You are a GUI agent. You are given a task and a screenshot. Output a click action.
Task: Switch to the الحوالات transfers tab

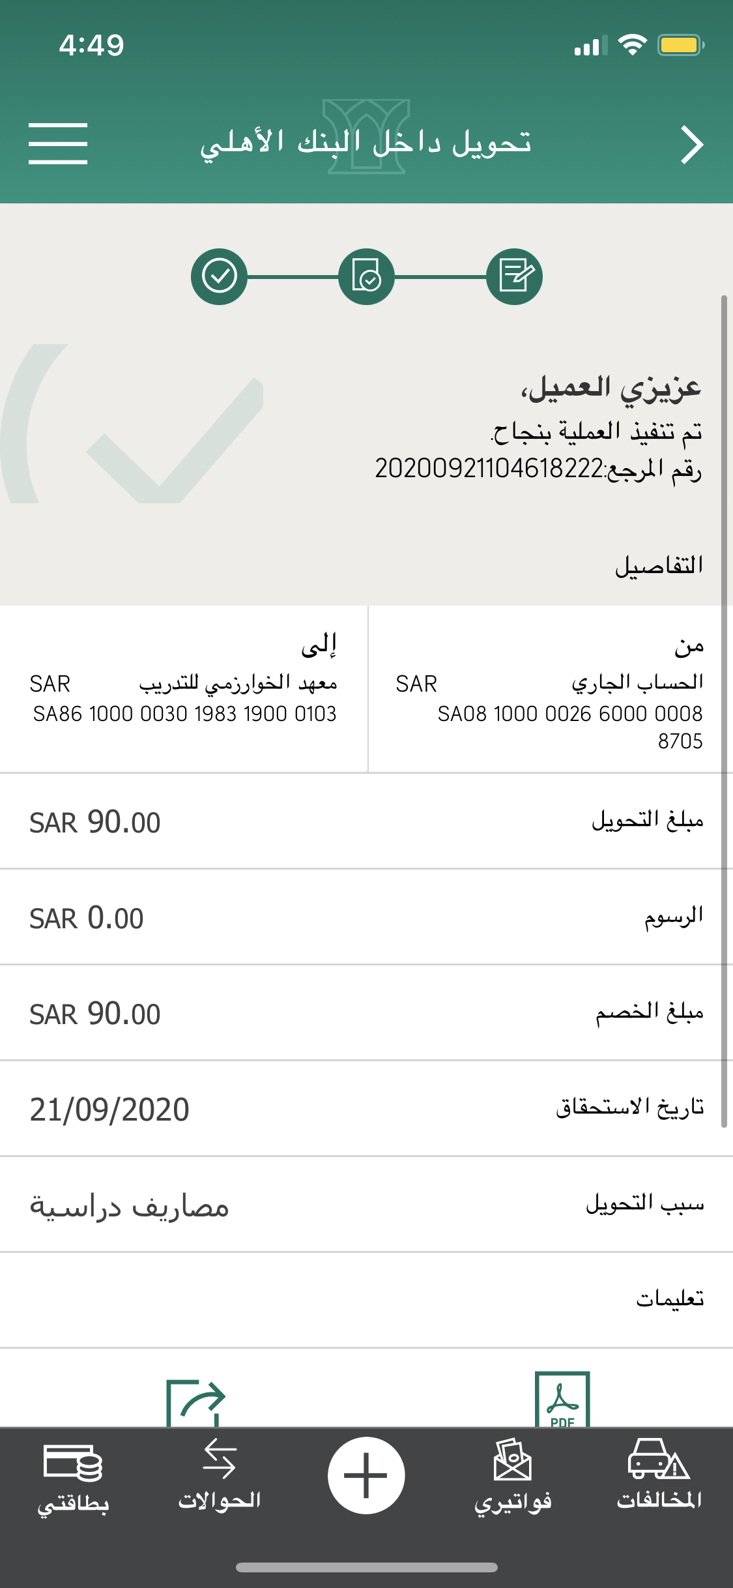tap(220, 1477)
